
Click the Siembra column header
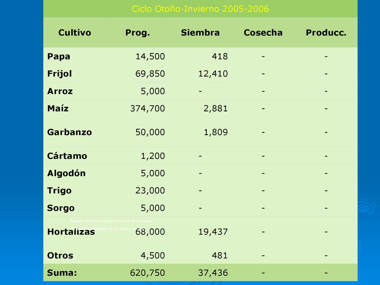200,33
